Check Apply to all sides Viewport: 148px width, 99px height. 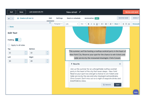(x=9, y=45)
